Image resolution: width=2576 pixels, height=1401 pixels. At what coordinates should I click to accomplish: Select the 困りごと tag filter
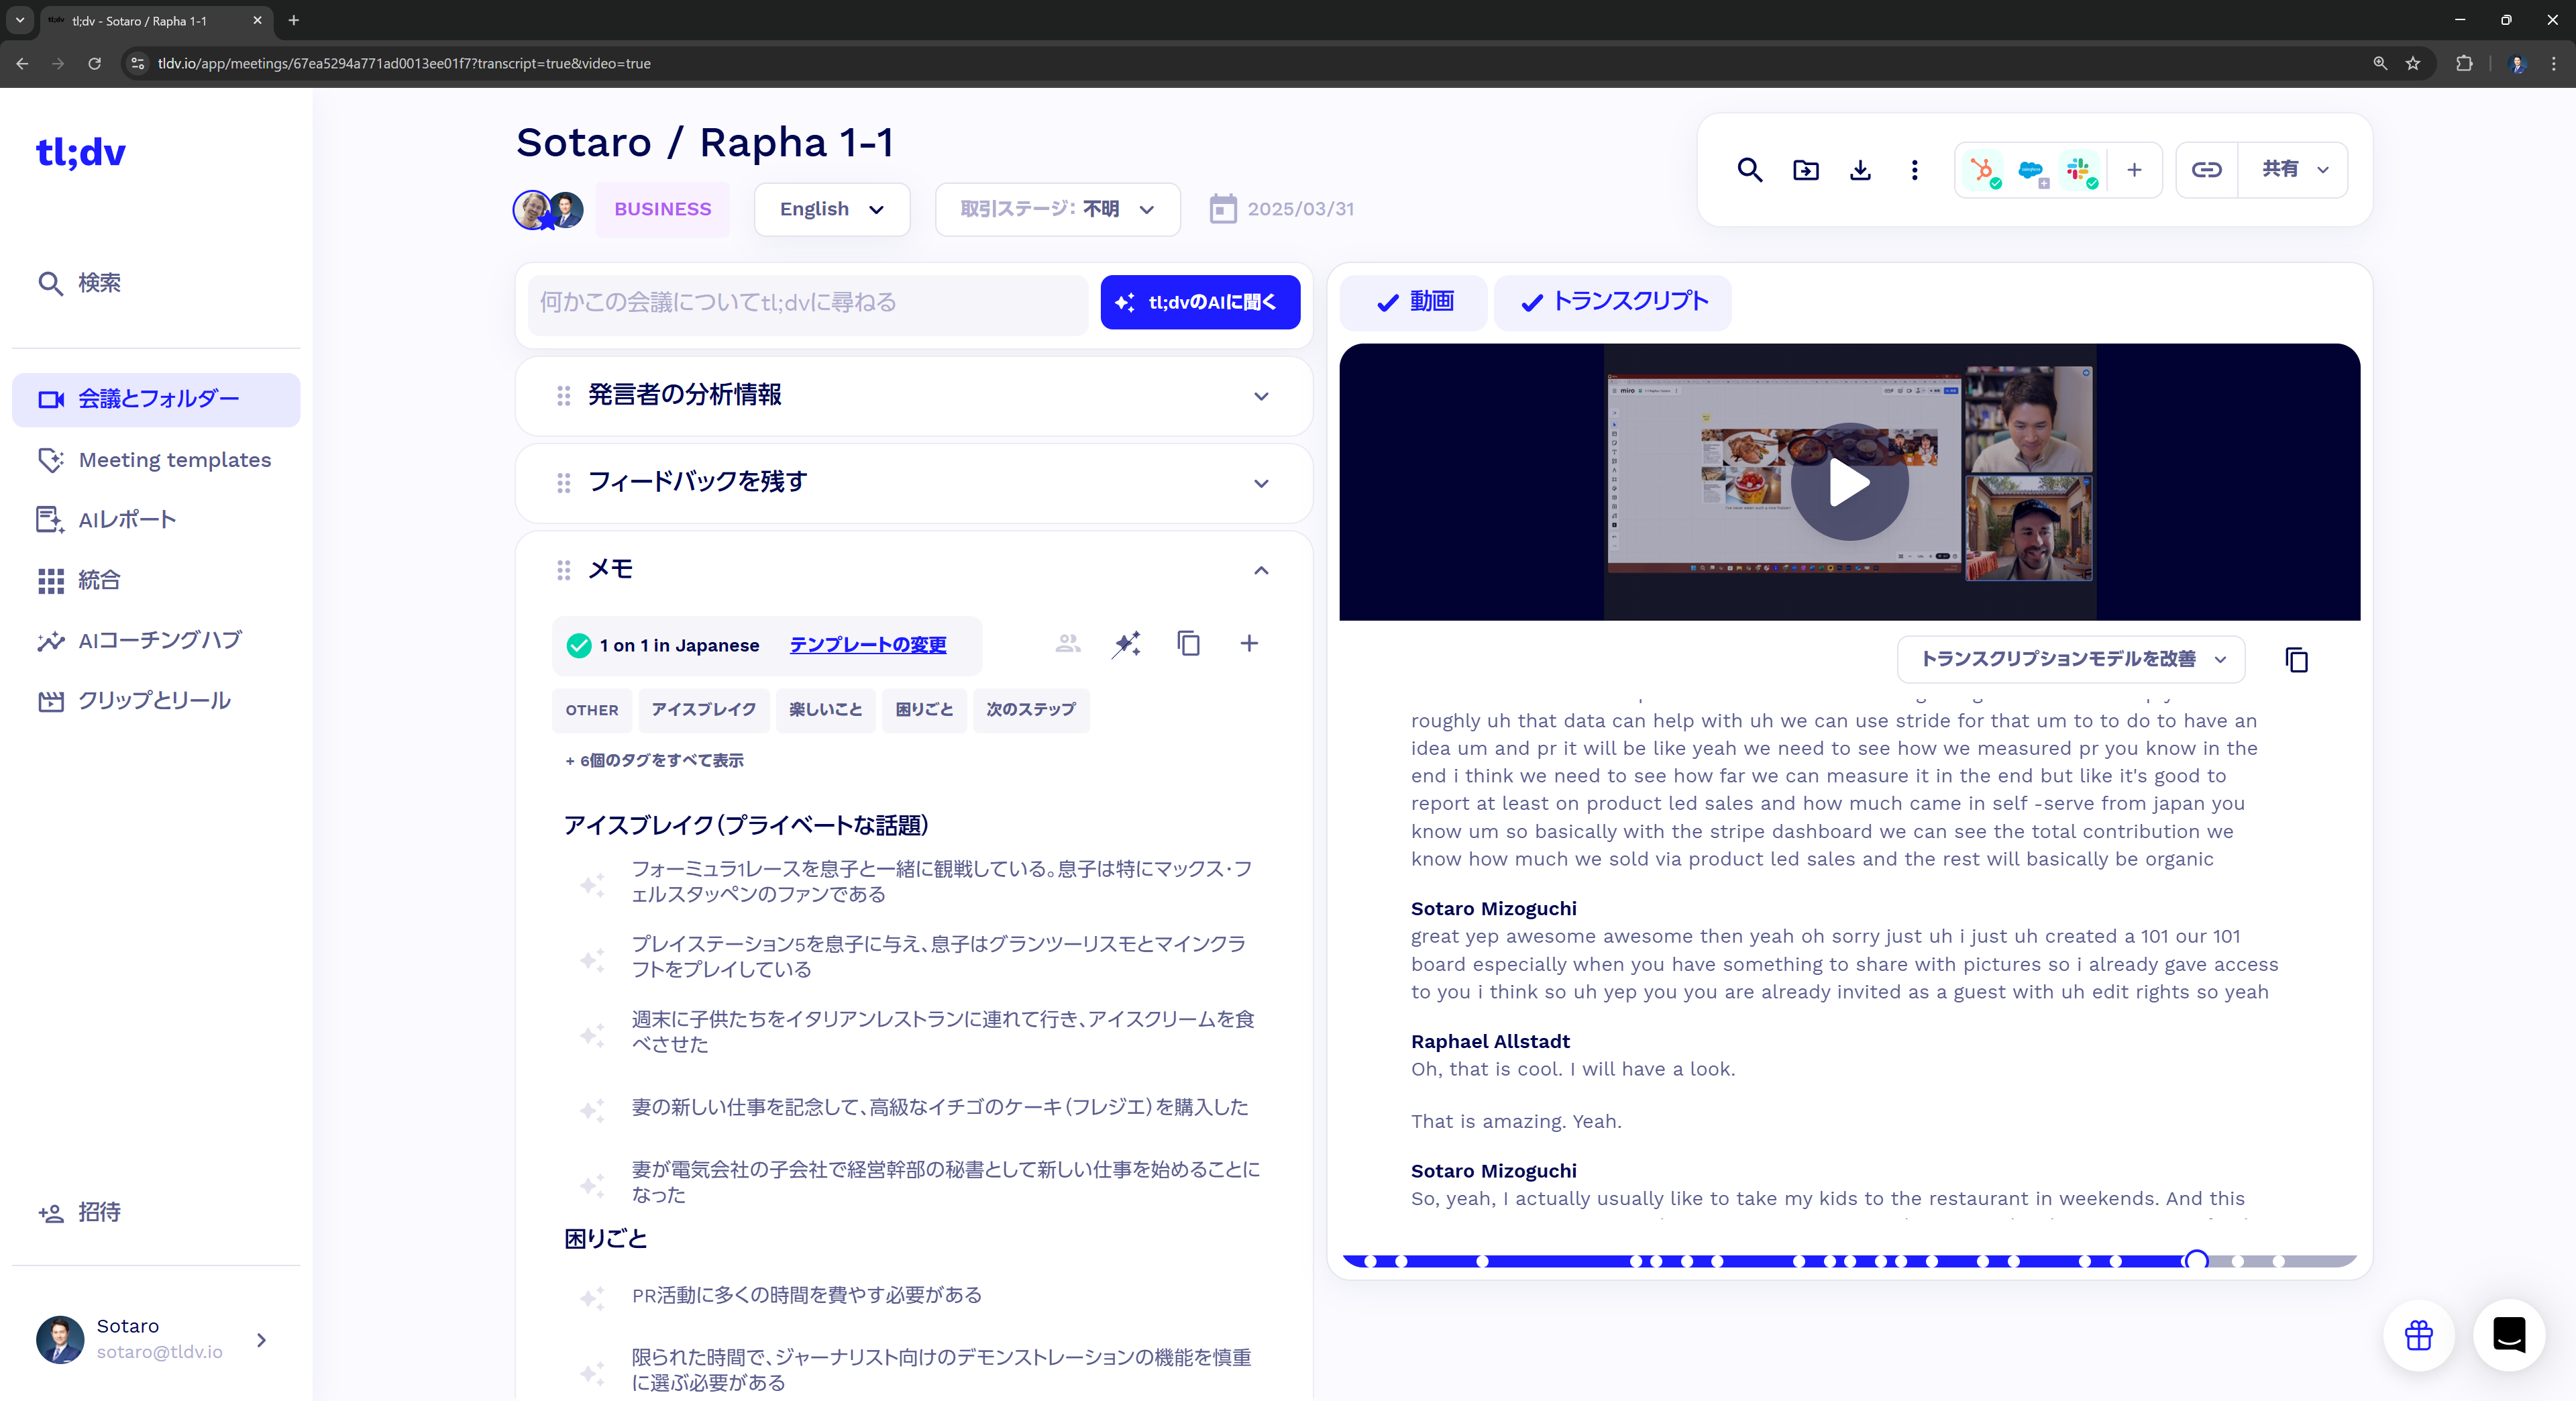tap(923, 710)
